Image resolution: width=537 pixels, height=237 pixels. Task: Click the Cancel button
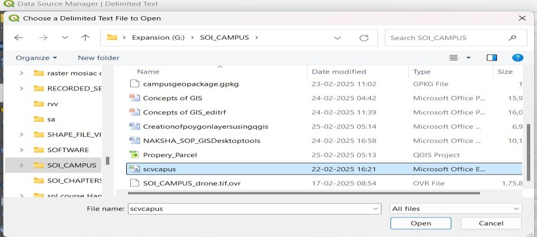[491, 224]
